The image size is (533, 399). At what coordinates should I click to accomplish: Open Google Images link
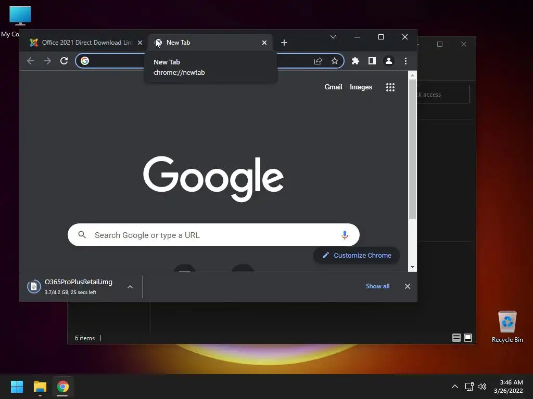[x=361, y=87]
